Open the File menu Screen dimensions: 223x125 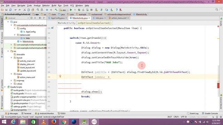pyautogui.click(x=2, y=6)
